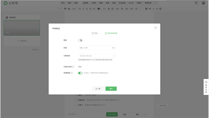
Task: Click the italic formatting icon
Action: [x=83, y=9]
